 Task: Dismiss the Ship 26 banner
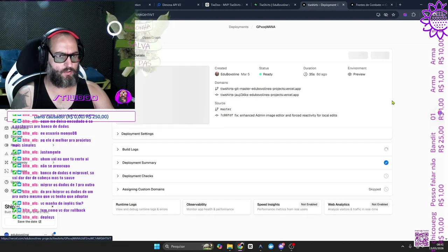click(x=52, y=206)
